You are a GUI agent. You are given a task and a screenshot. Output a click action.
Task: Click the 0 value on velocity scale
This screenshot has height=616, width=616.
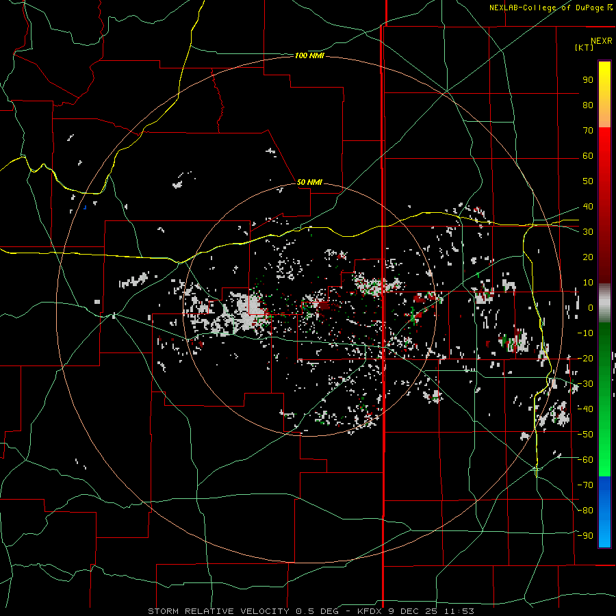[591, 308]
